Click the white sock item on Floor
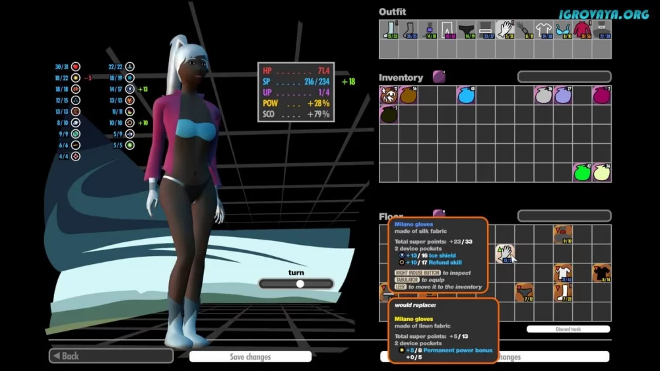The width and height of the screenshot is (660, 371). (562, 292)
